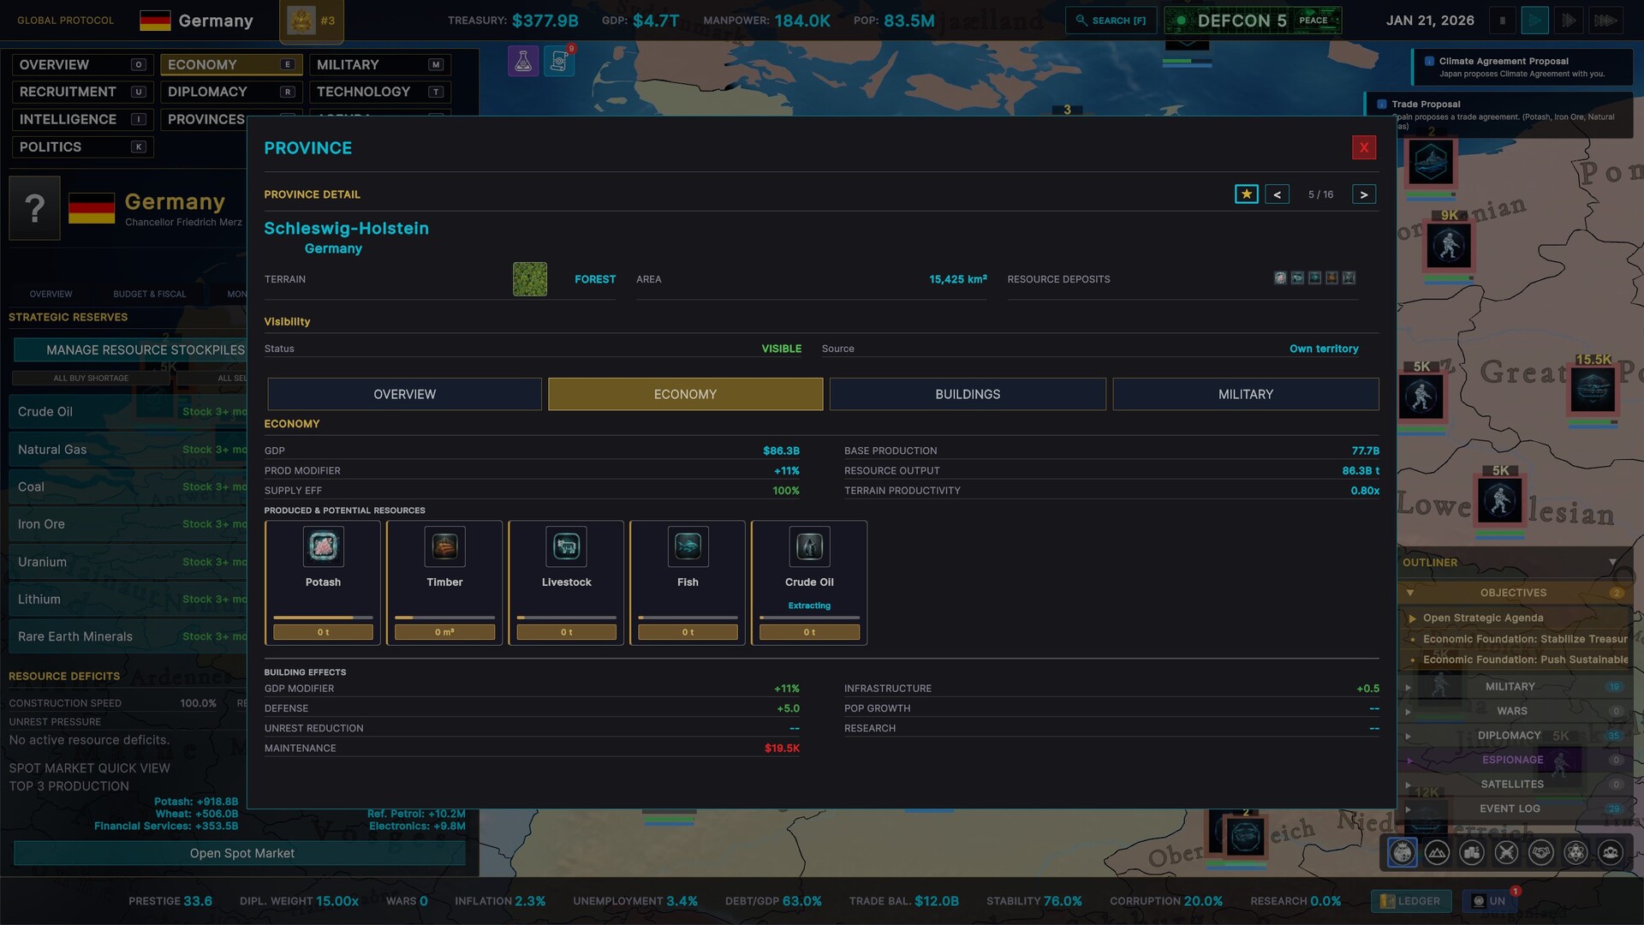Select the political map mode icon
The width and height of the screenshot is (1644, 925).
click(x=1402, y=853)
